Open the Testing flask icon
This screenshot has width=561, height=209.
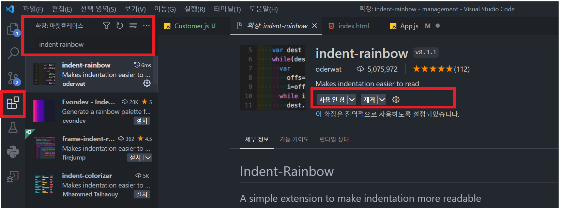click(x=13, y=127)
